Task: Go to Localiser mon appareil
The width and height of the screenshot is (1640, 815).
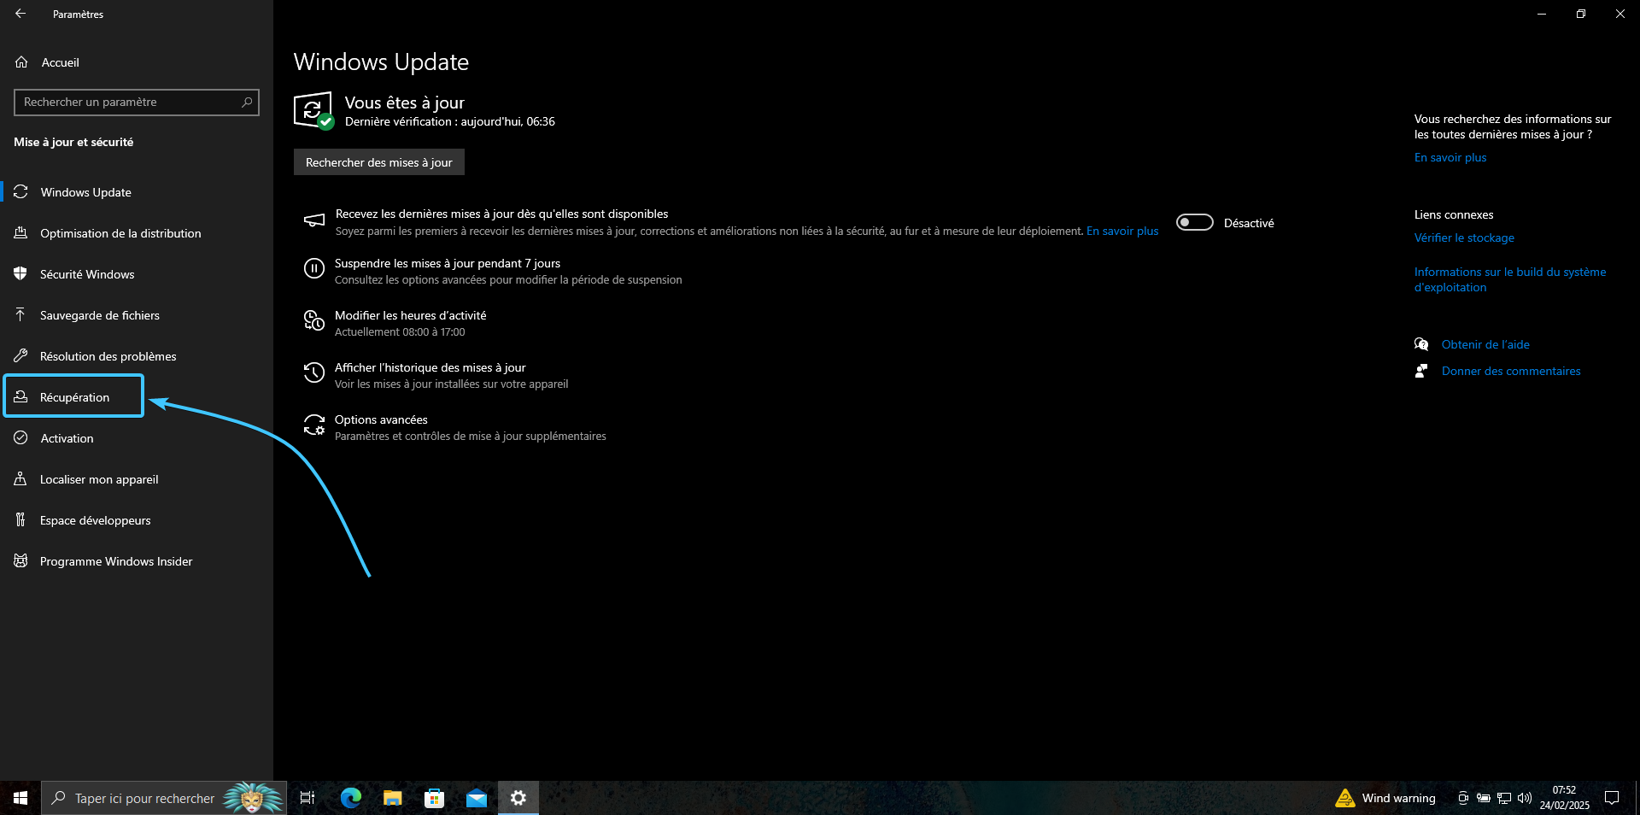Action: click(137, 479)
